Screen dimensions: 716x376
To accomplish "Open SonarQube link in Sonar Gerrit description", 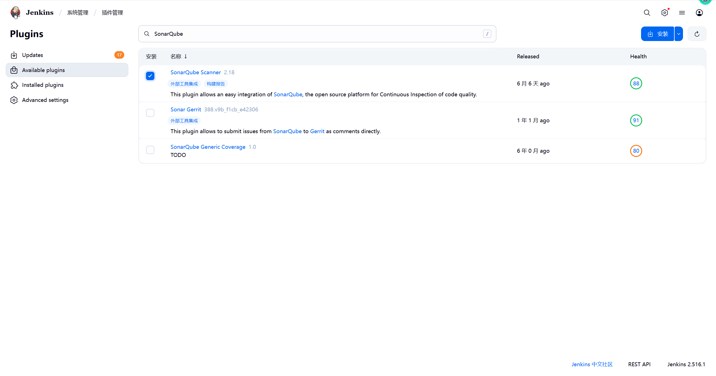I will [287, 131].
